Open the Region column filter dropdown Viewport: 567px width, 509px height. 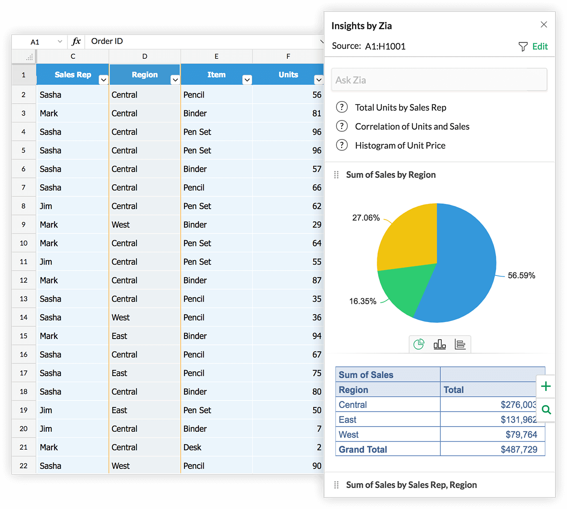coord(175,80)
